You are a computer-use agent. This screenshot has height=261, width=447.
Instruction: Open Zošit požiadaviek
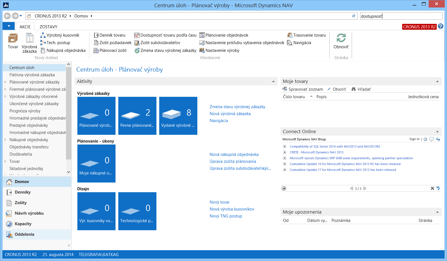[x=112, y=43]
